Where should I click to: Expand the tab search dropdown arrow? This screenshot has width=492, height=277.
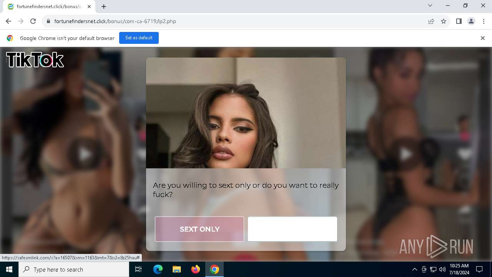[430, 5]
